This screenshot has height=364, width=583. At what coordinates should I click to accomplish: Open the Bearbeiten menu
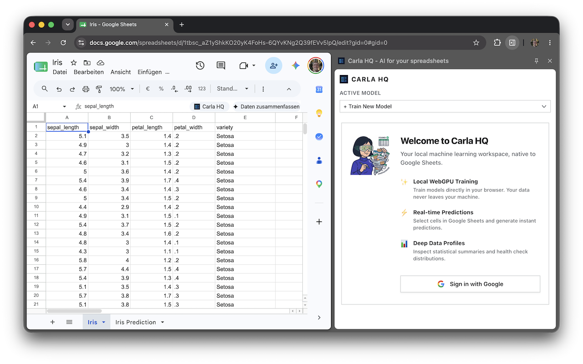pyautogui.click(x=89, y=72)
